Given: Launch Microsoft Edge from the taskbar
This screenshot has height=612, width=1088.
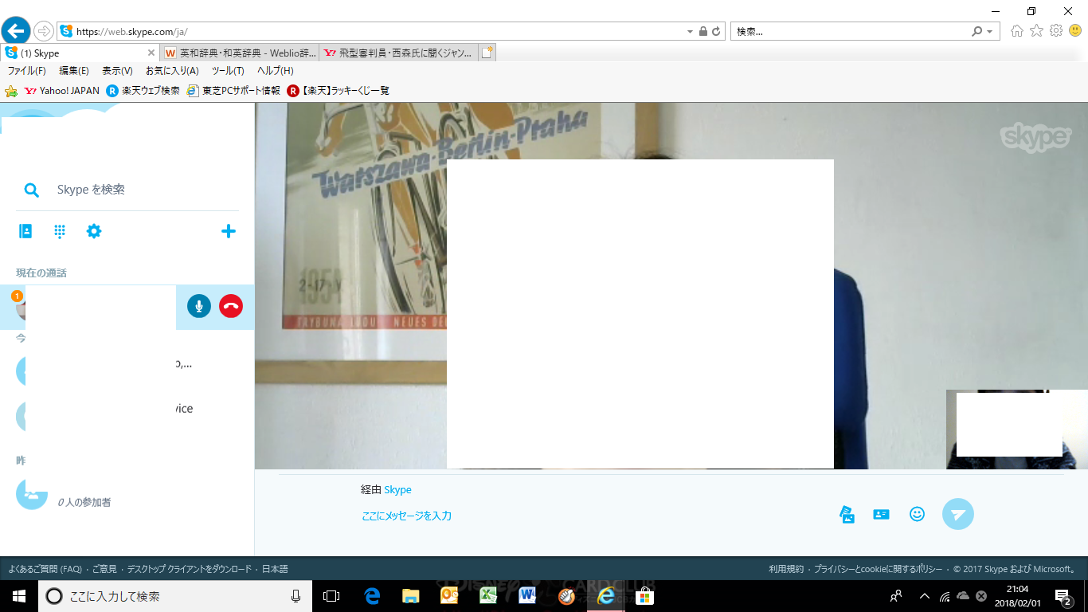Looking at the screenshot, I should [372, 596].
